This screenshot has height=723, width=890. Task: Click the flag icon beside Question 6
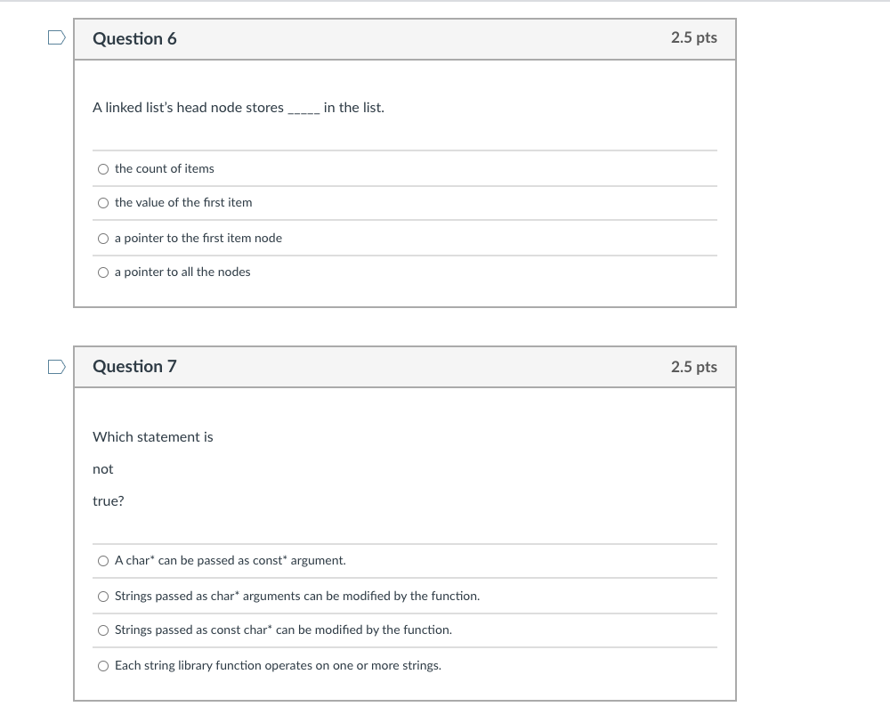[55, 36]
